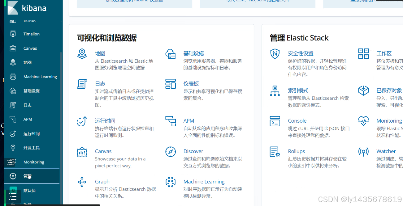Click the 仪表板 card's dashboard icon
Viewport: 403px width, 206px height.
click(171, 84)
